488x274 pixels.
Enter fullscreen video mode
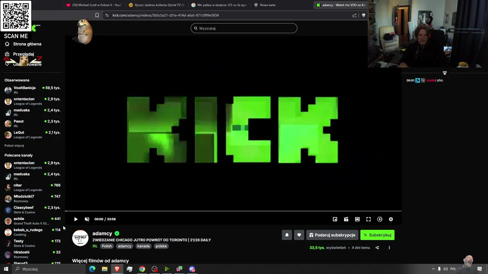[x=368, y=219]
